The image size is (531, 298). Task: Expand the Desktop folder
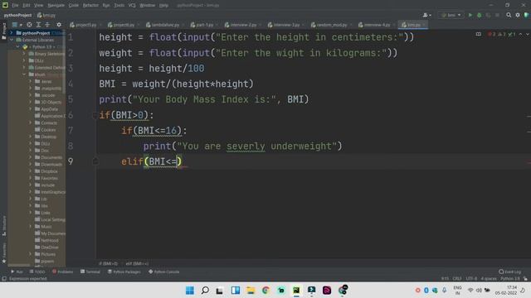click(30, 137)
